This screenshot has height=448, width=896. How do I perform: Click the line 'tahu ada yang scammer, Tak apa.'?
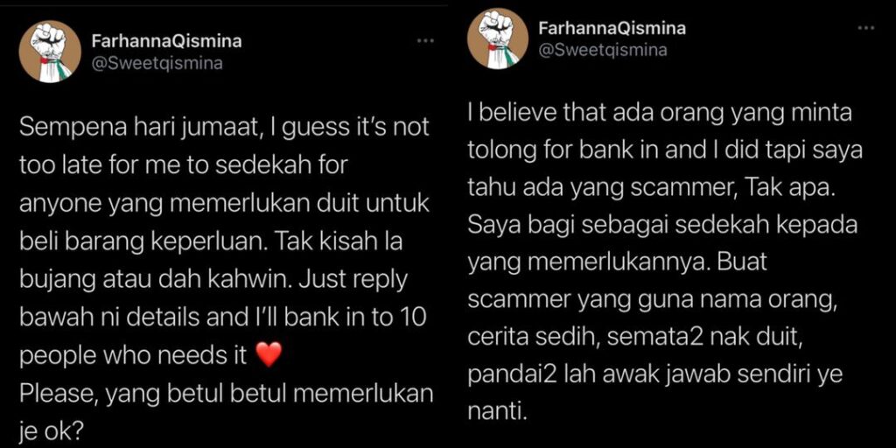click(651, 189)
